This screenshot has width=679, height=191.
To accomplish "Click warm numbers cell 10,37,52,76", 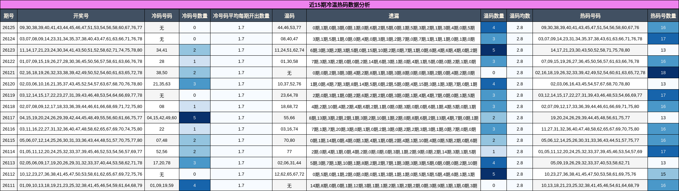I will [x=290, y=84].
